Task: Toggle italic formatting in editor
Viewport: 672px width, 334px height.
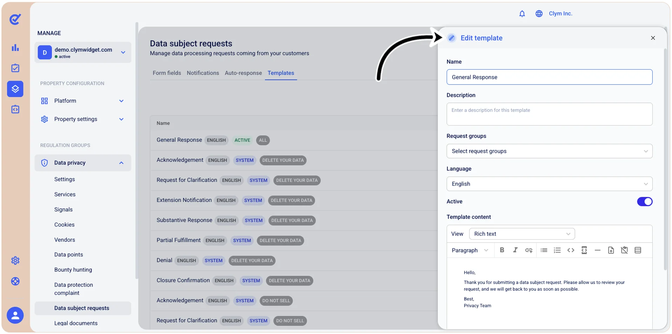Action: (515, 250)
